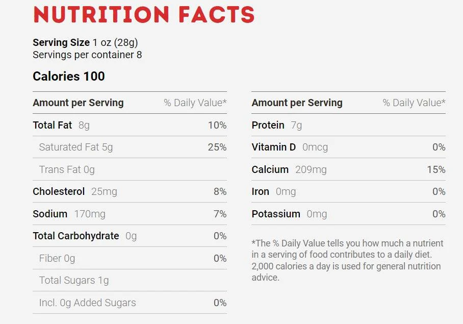Click the Iron 0mg row
The width and height of the screenshot is (463, 324).
coord(348,191)
